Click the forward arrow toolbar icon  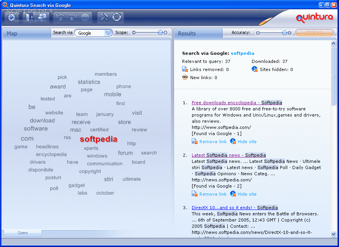pos(73,17)
